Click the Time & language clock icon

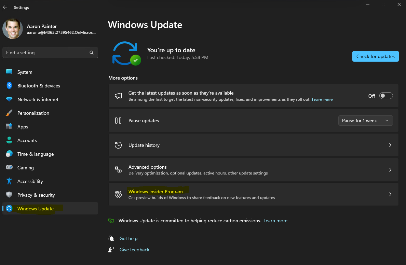pos(9,154)
